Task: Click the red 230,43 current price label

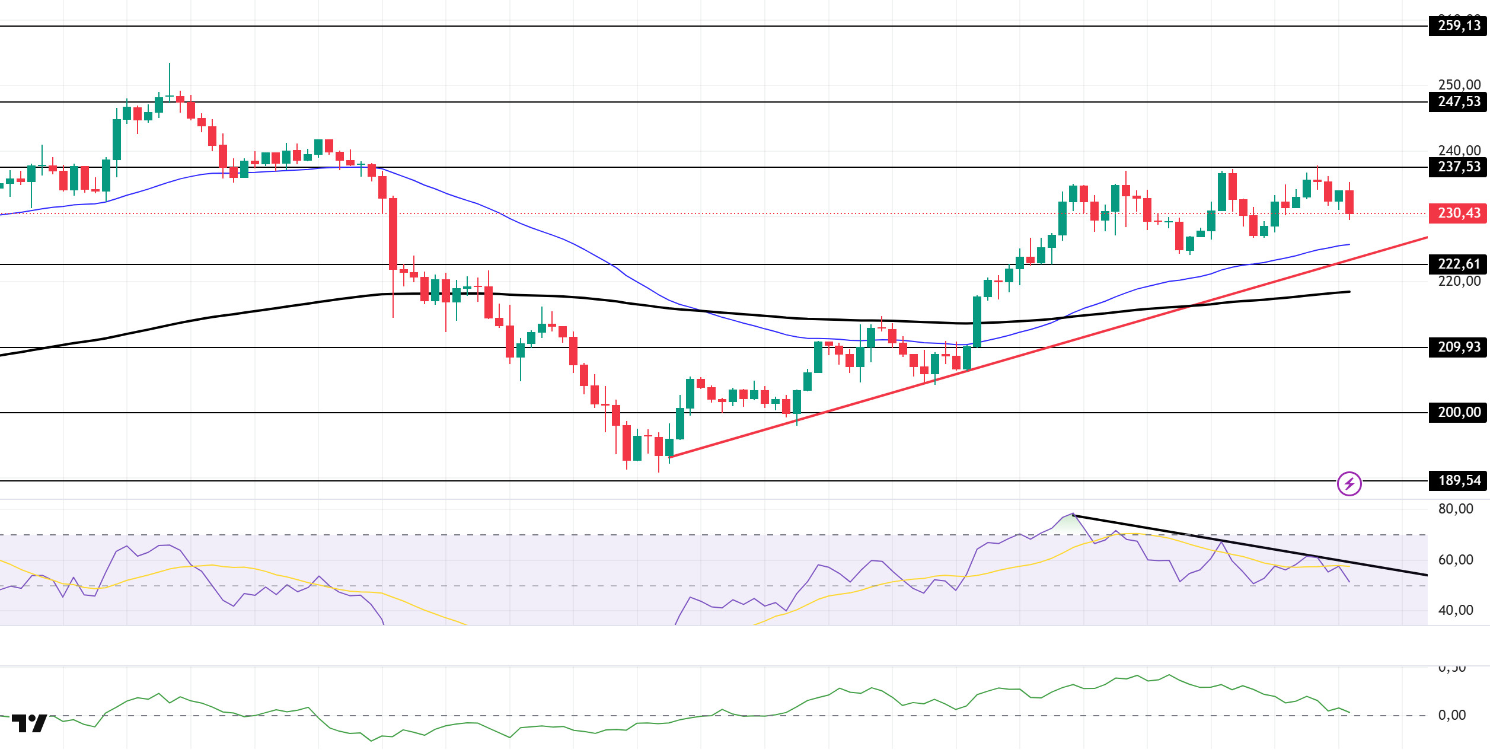Action: pos(1458,213)
